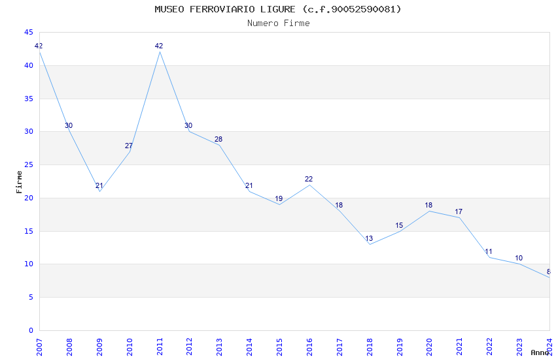
Task: Click x-axis year 2019
Action: 400,347
